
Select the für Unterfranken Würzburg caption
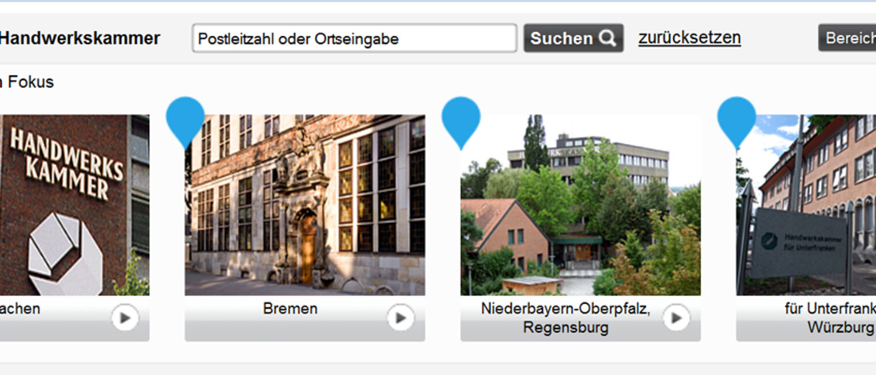(830, 318)
